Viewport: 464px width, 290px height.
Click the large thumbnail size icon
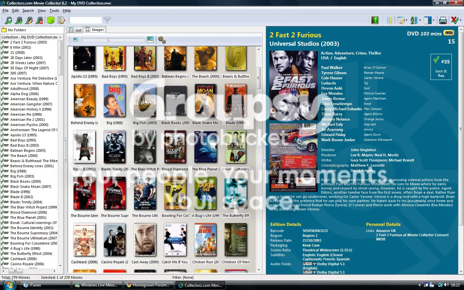150,39
